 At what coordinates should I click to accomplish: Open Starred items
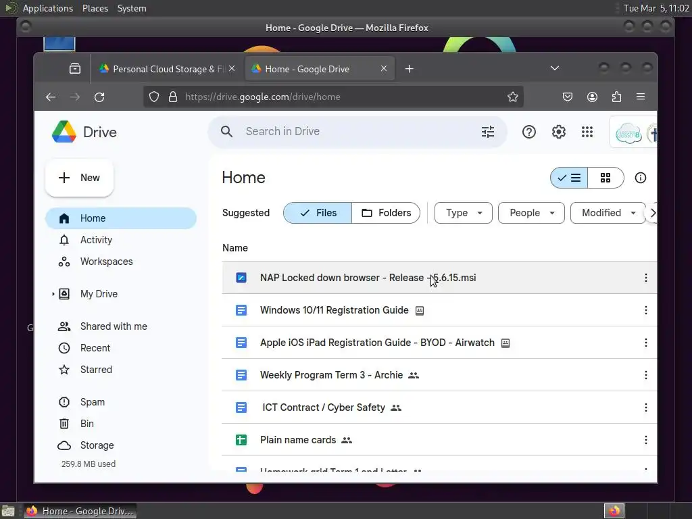[121, 370]
